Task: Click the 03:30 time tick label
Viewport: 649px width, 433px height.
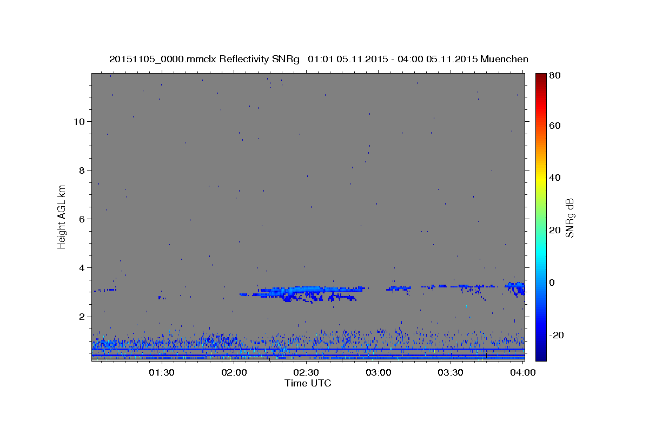Action: point(451,373)
